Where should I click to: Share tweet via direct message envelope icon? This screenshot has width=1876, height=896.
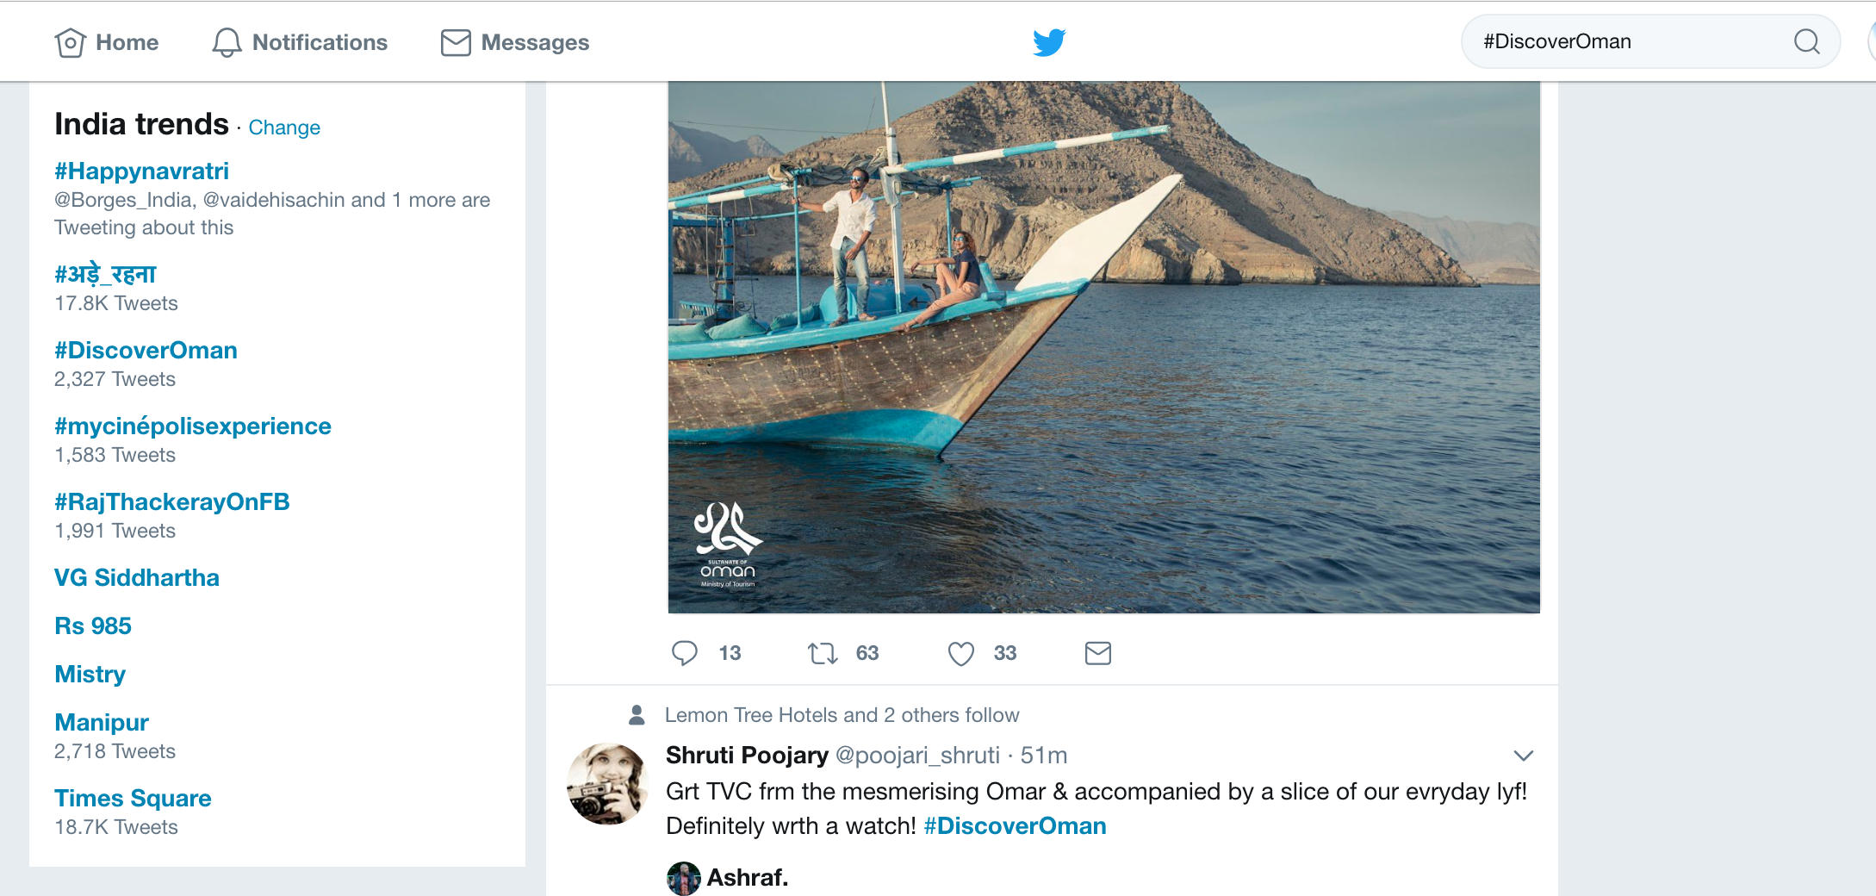click(1097, 653)
